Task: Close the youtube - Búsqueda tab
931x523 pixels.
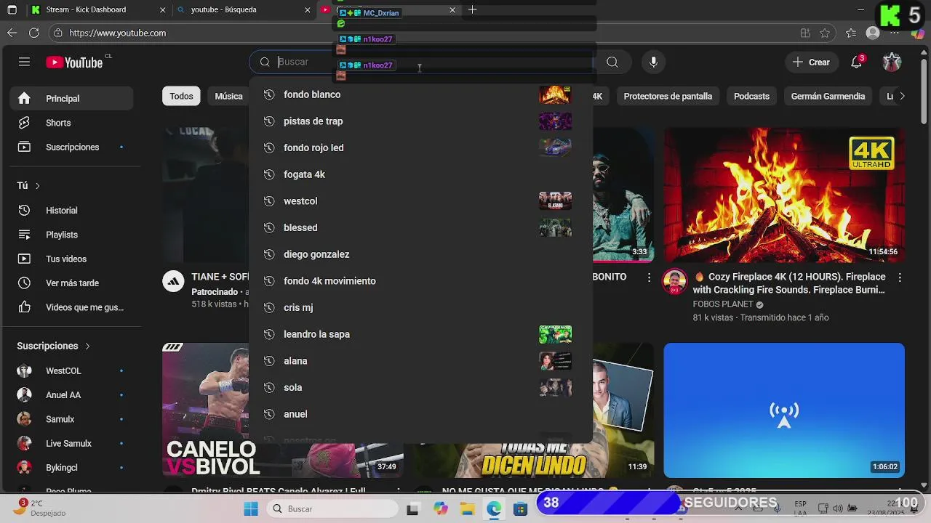Action: click(308, 10)
